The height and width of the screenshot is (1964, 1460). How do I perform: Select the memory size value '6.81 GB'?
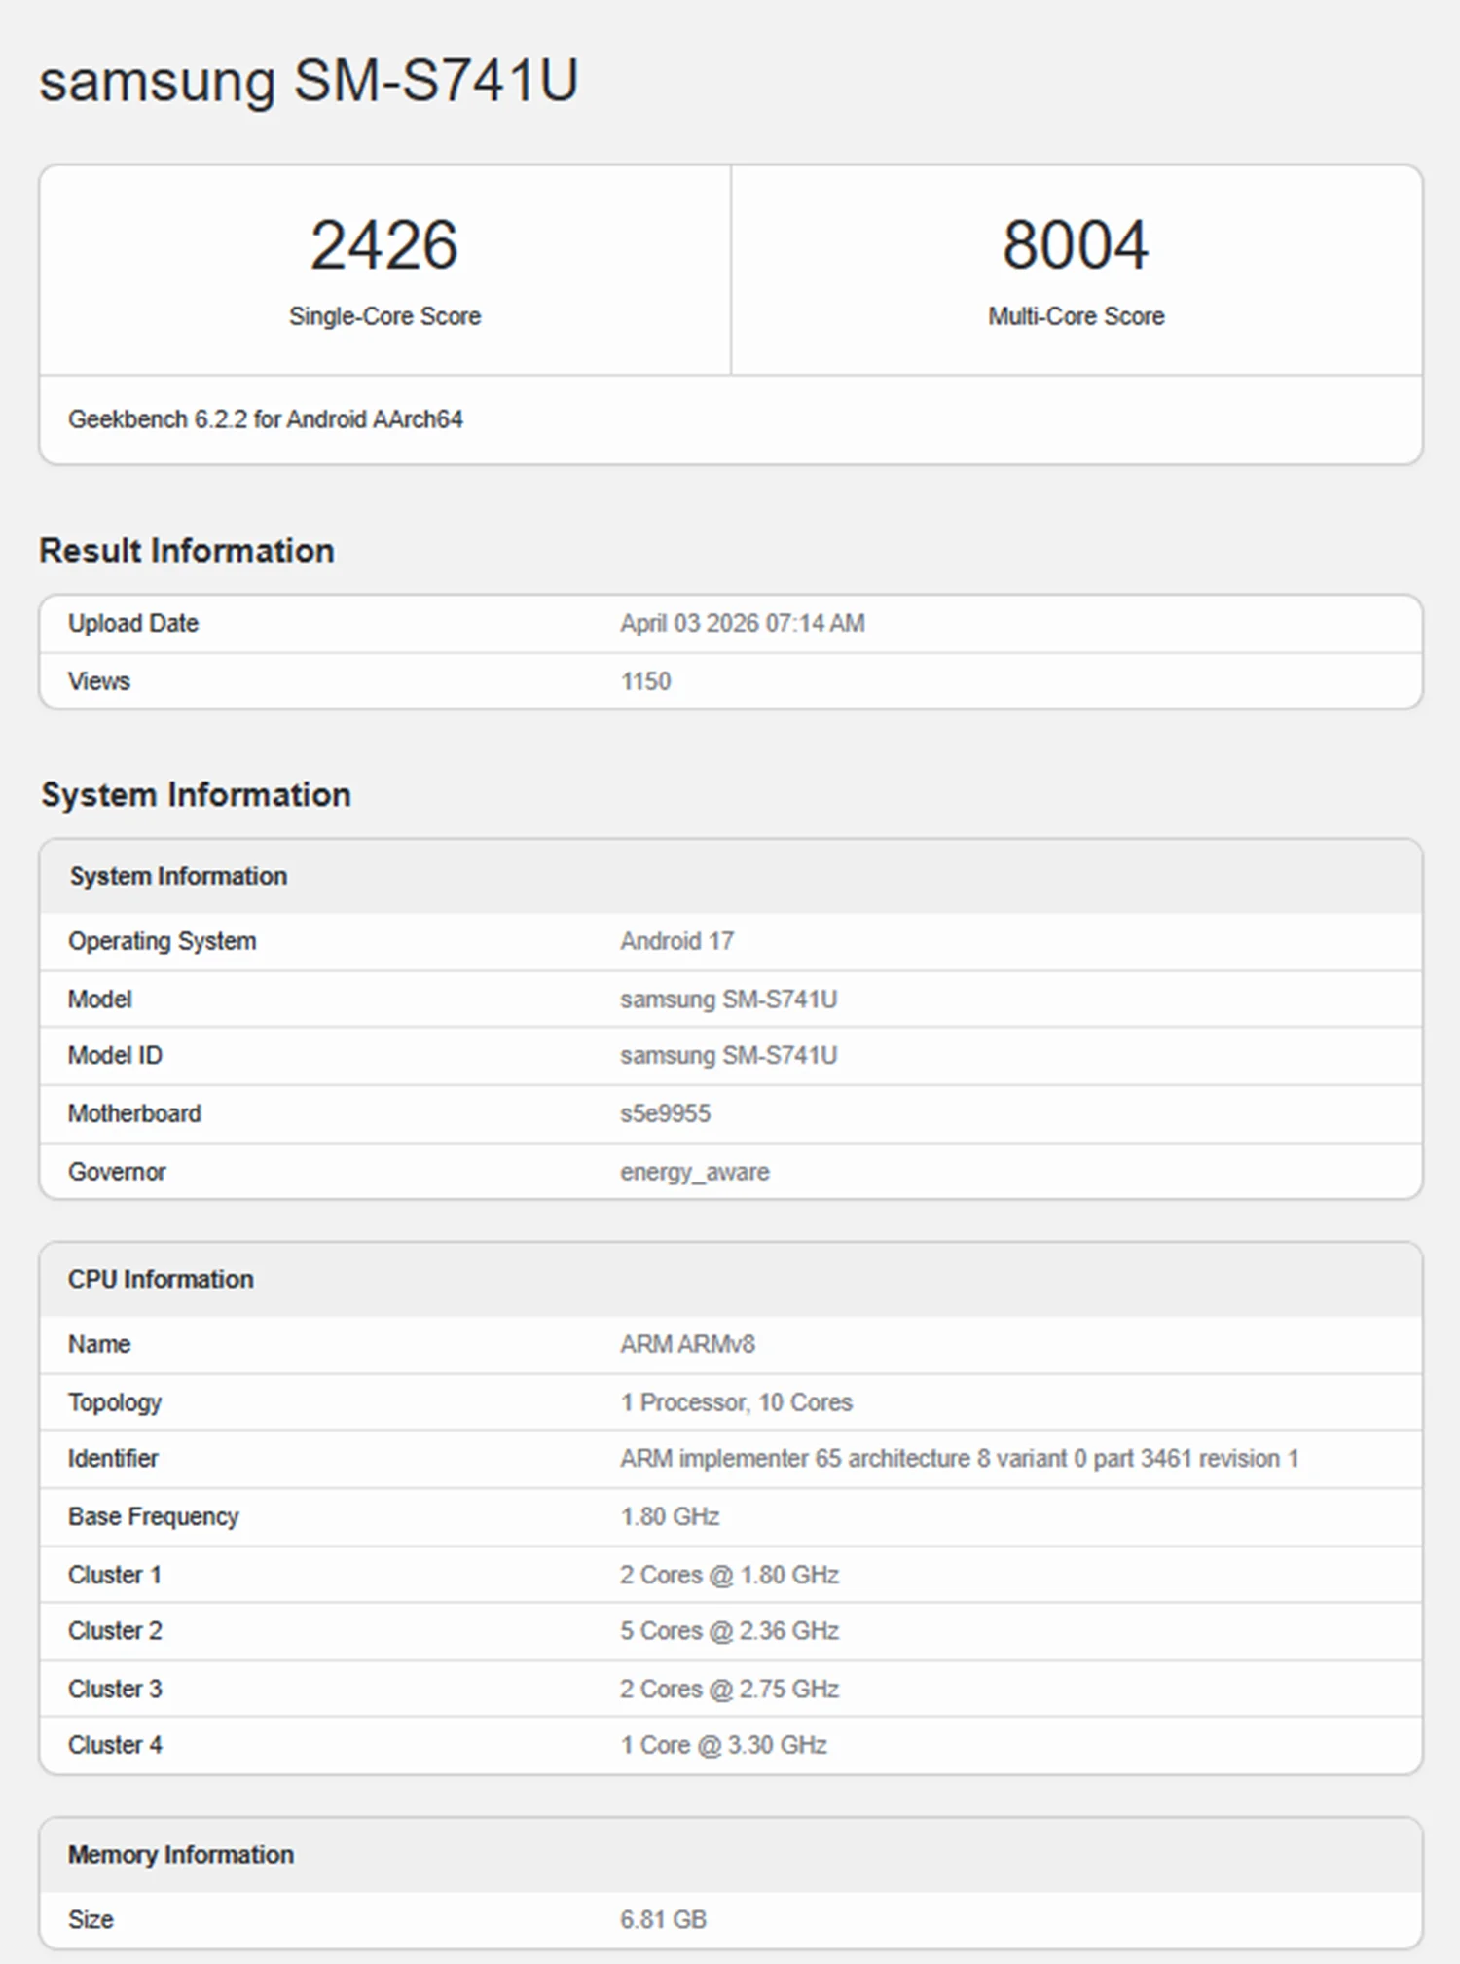[x=664, y=1919]
